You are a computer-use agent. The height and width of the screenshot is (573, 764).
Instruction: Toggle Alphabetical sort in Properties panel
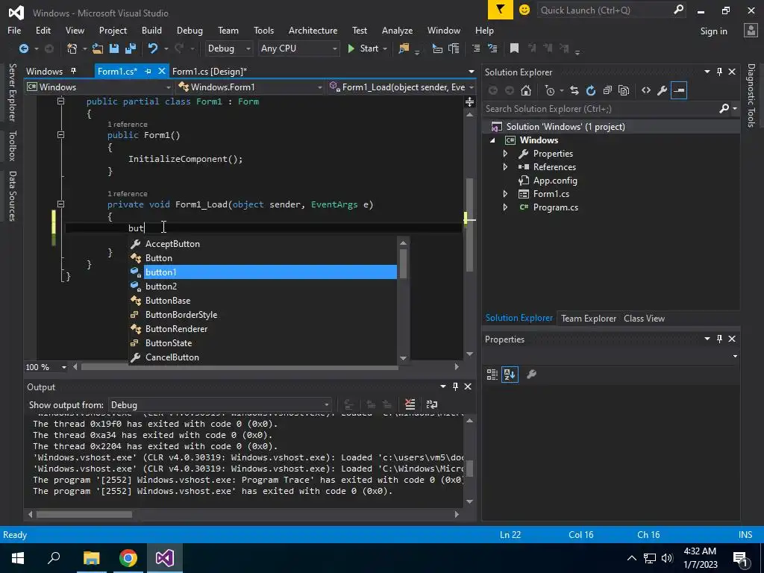point(510,375)
